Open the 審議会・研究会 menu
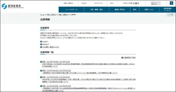Viewport: 176px width, 92px height. pos(120,9)
